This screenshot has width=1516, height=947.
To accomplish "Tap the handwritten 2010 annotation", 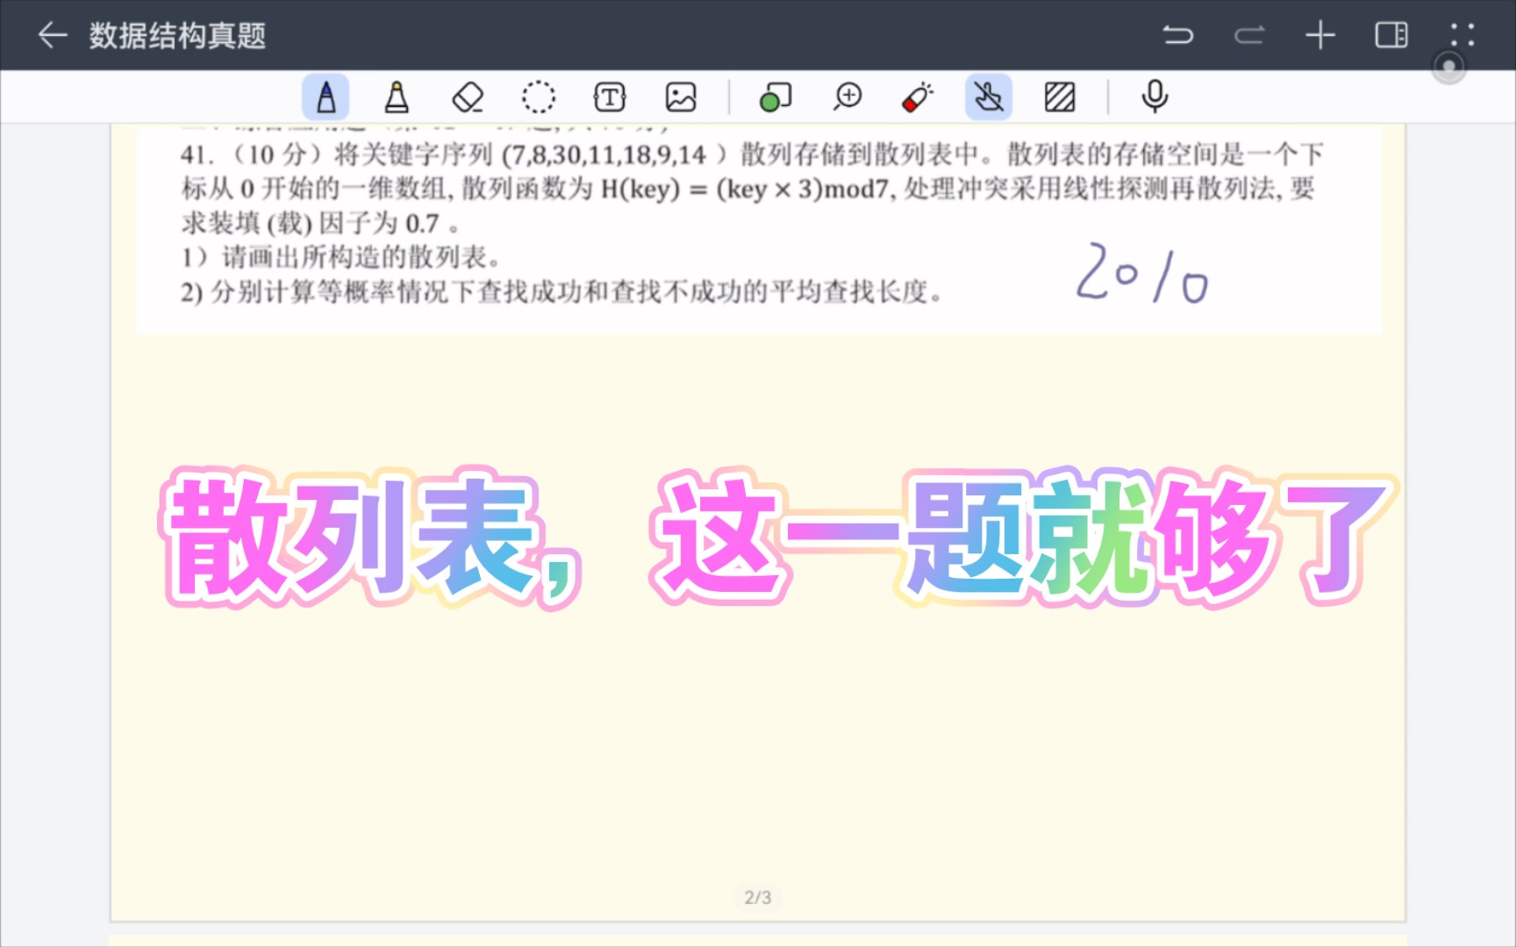I will [x=1142, y=274].
